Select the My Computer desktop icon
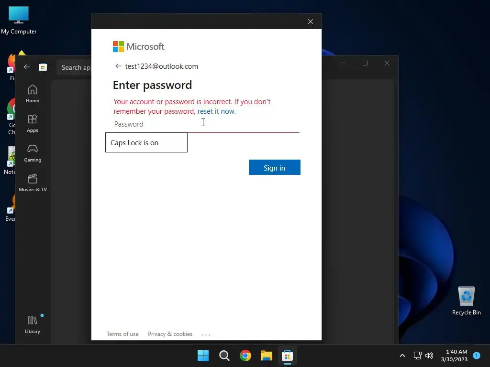This screenshot has width=490, height=367. point(19,20)
